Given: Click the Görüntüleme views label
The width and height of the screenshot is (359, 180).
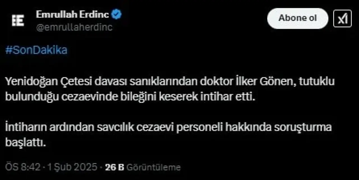Looking at the screenshot, I should 153,167.
